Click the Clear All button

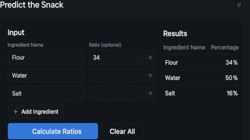pos(122,131)
